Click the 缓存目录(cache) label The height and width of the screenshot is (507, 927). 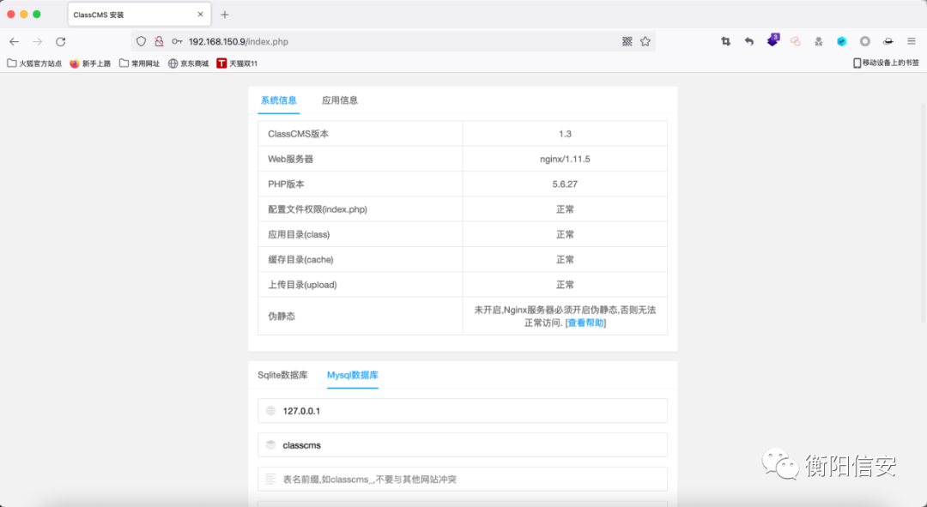click(x=301, y=259)
